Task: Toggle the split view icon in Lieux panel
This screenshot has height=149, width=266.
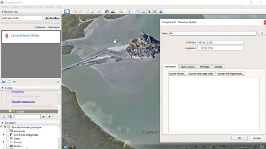Action: 10,117
